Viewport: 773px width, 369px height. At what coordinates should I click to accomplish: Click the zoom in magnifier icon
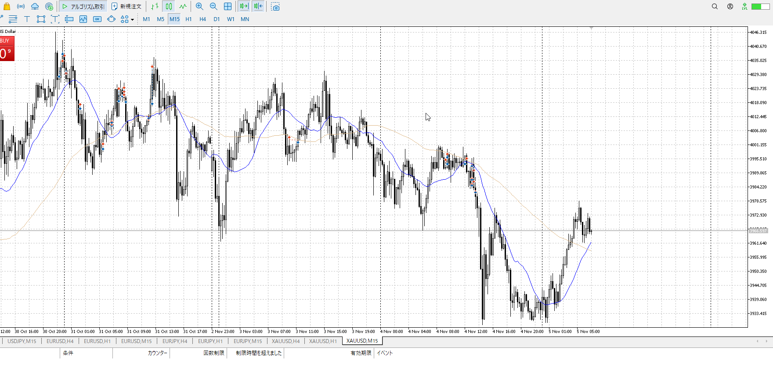pos(199,7)
